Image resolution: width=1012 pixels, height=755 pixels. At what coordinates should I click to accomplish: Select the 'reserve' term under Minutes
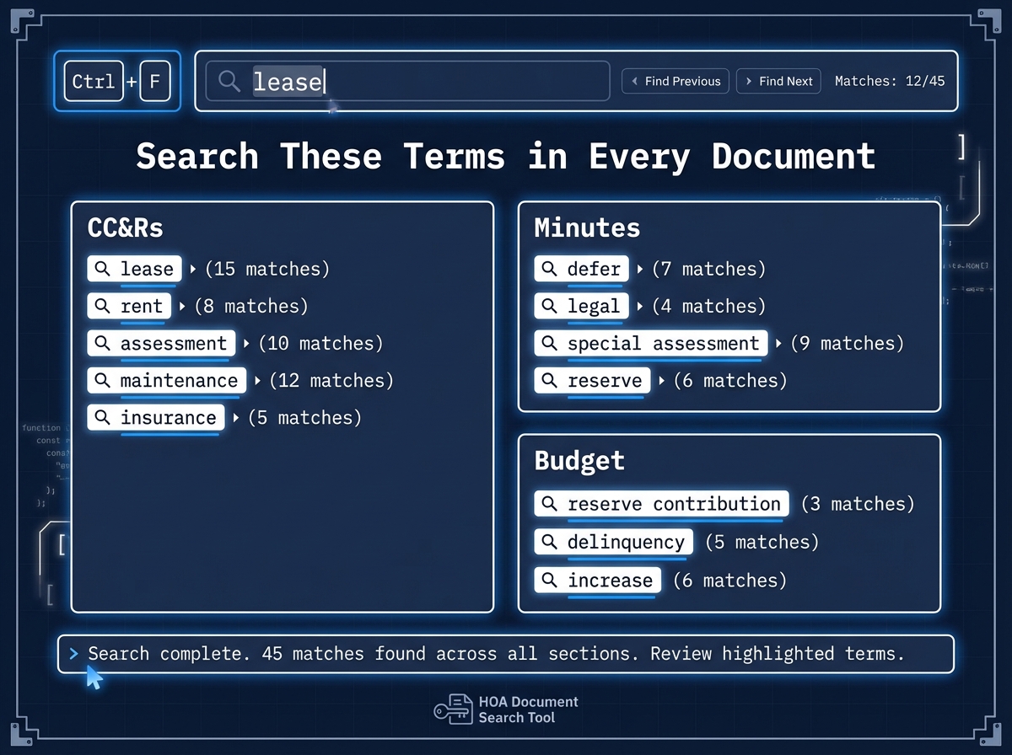pyautogui.click(x=593, y=381)
